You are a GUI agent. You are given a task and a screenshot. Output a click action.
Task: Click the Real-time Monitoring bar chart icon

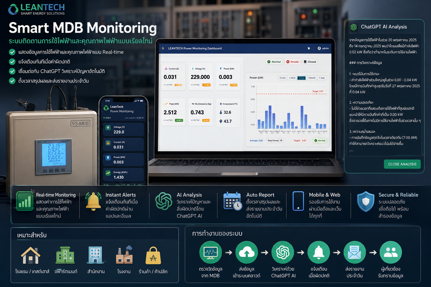25,201
